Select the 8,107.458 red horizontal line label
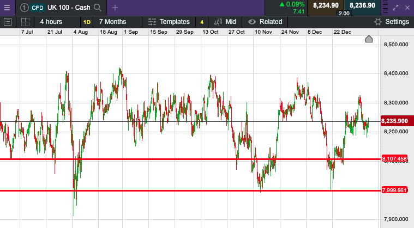 [394, 159]
